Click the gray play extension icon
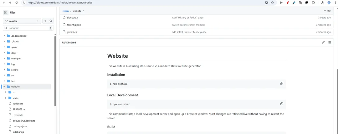The height and width of the screenshot is (134, 338). click(281, 3)
